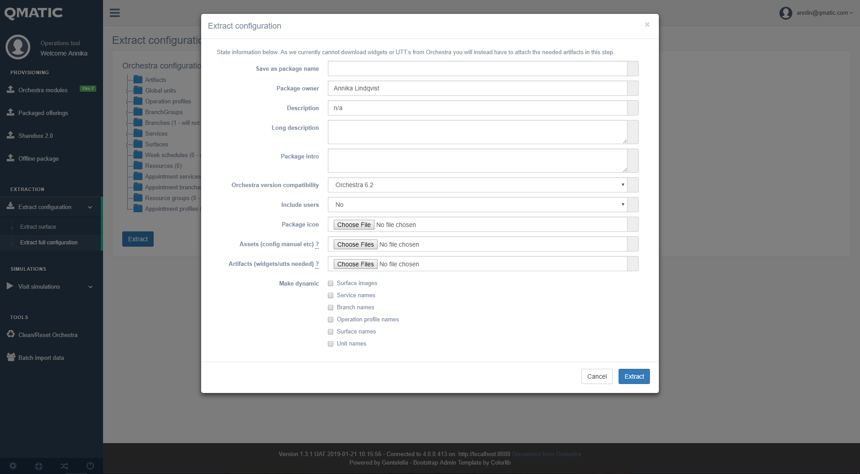Screen dimensions: 860x474
Task: Click the power logout icon
Action: pyautogui.click(x=90, y=466)
